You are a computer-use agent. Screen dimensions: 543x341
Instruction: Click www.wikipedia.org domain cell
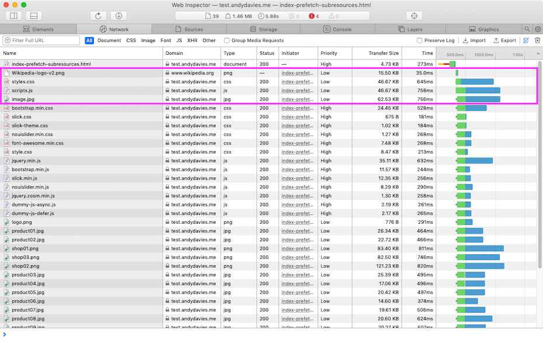point(192,73)
